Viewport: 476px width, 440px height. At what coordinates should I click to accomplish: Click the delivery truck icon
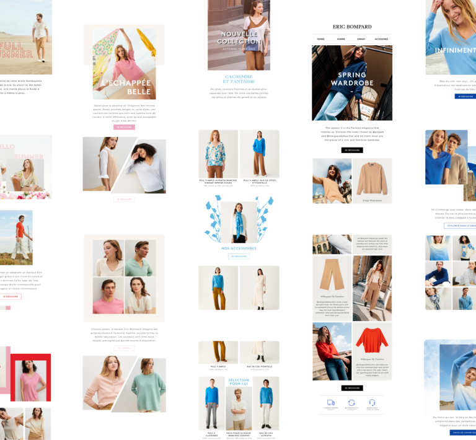(330, 402)
